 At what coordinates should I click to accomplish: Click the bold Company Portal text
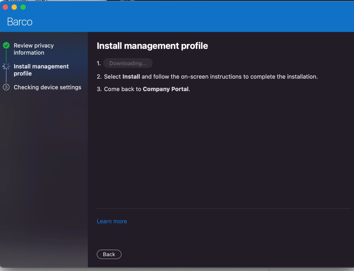(166, 89)
